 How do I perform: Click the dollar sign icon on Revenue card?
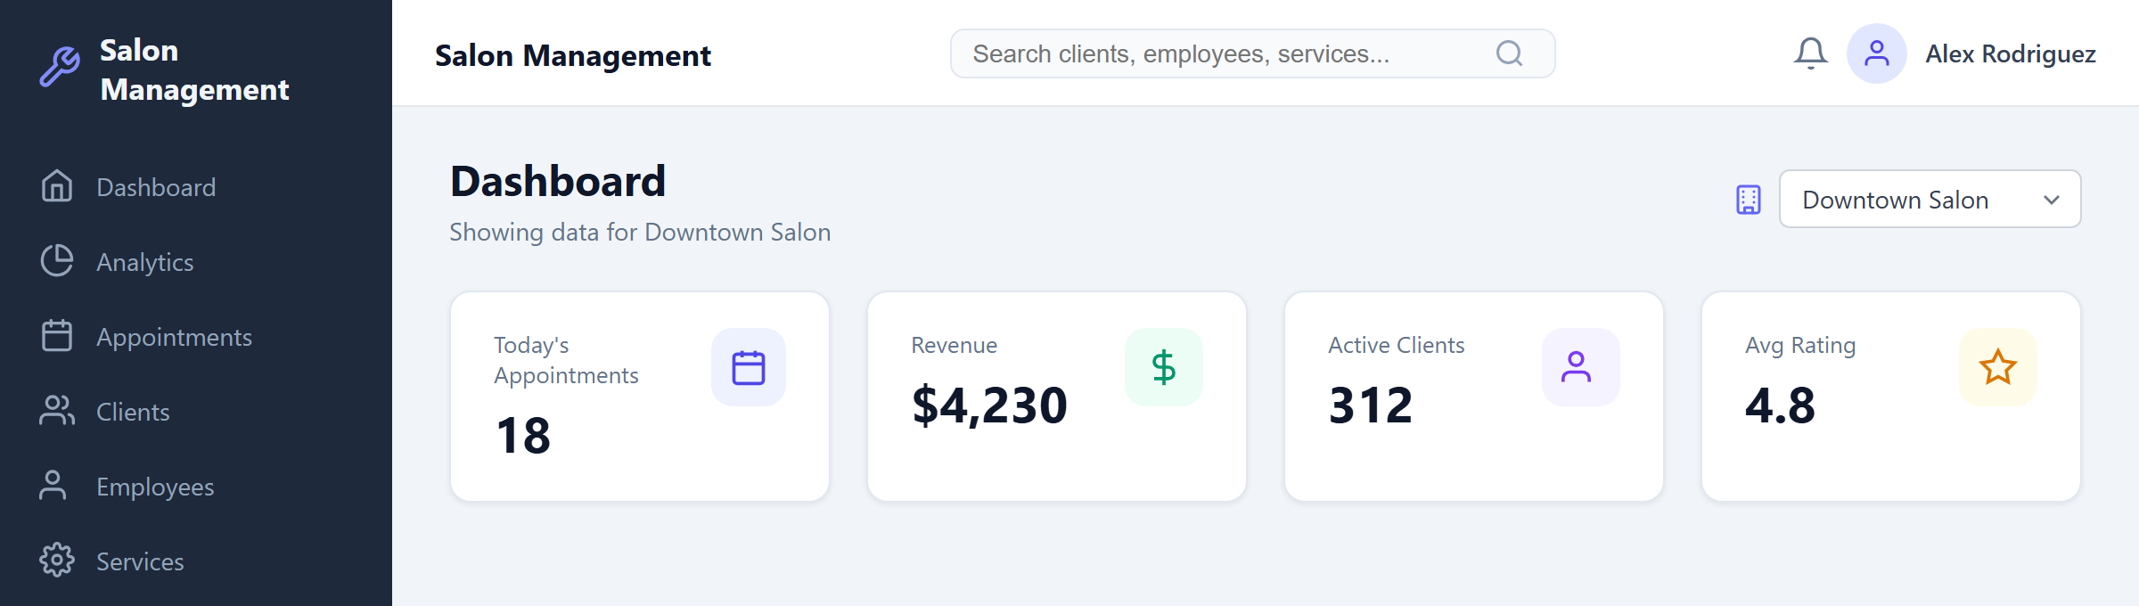[1164, 365]
